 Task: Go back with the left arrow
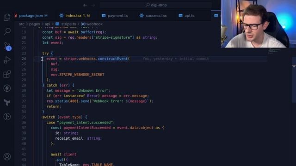click(85, 5)
